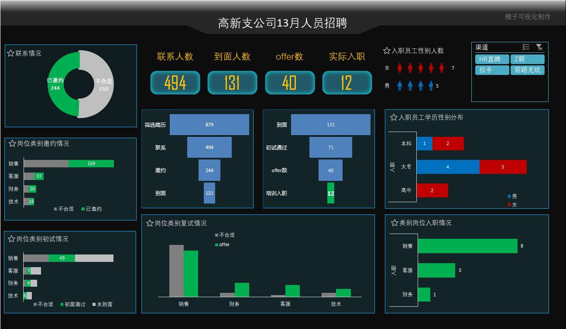Click the 客服 入职 green bar 3
This screenshot has height=329, width=566.
pos(436,270)
